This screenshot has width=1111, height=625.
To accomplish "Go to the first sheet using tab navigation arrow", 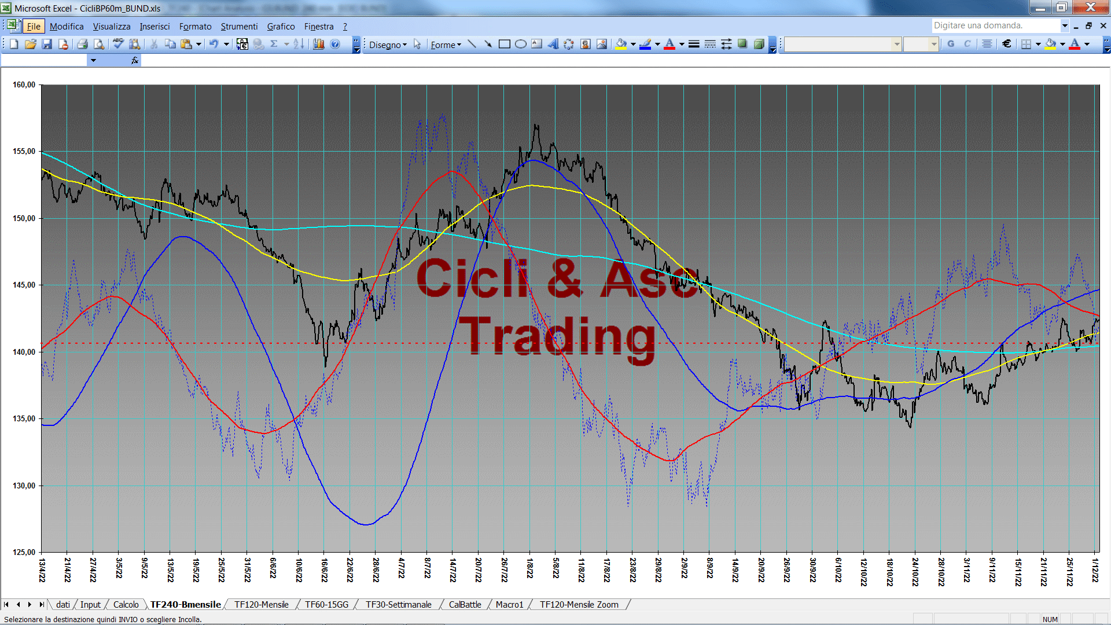I will pos(6,604).
